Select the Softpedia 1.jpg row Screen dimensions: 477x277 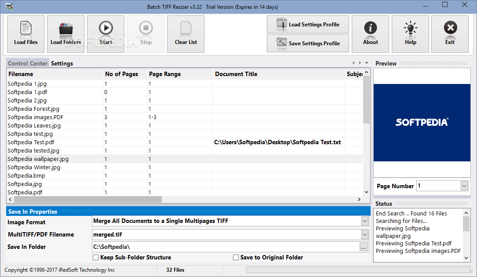[185, 84]
